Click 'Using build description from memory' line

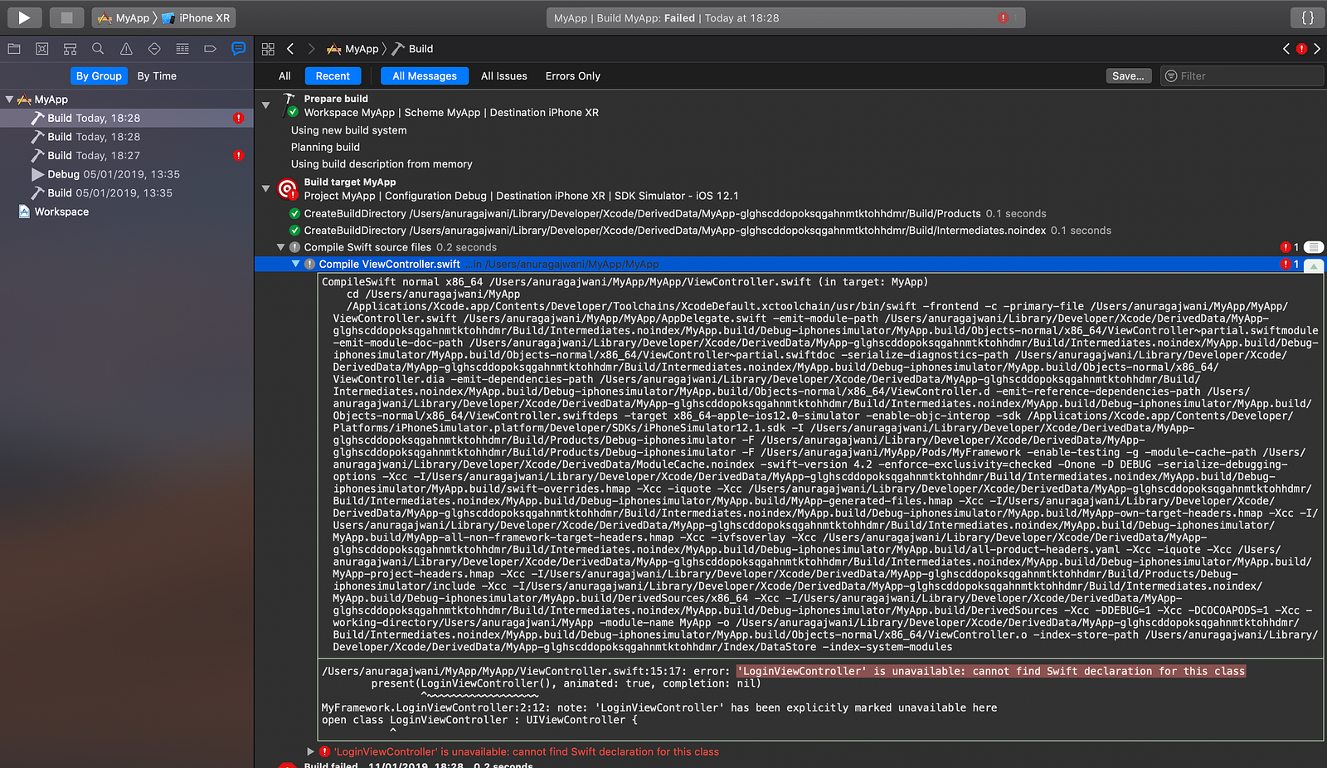[382, 164]
